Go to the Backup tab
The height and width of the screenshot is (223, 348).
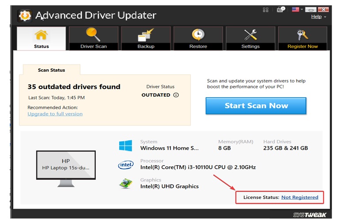[x=146, y=38]
